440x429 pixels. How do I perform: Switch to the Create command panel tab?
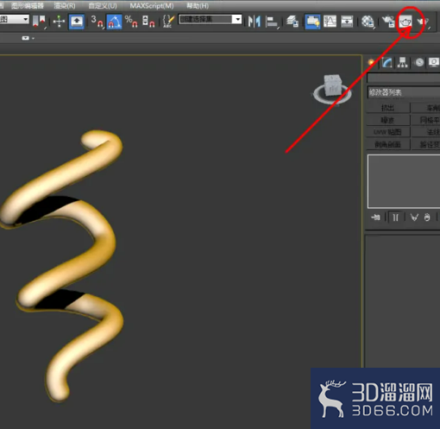371,62
